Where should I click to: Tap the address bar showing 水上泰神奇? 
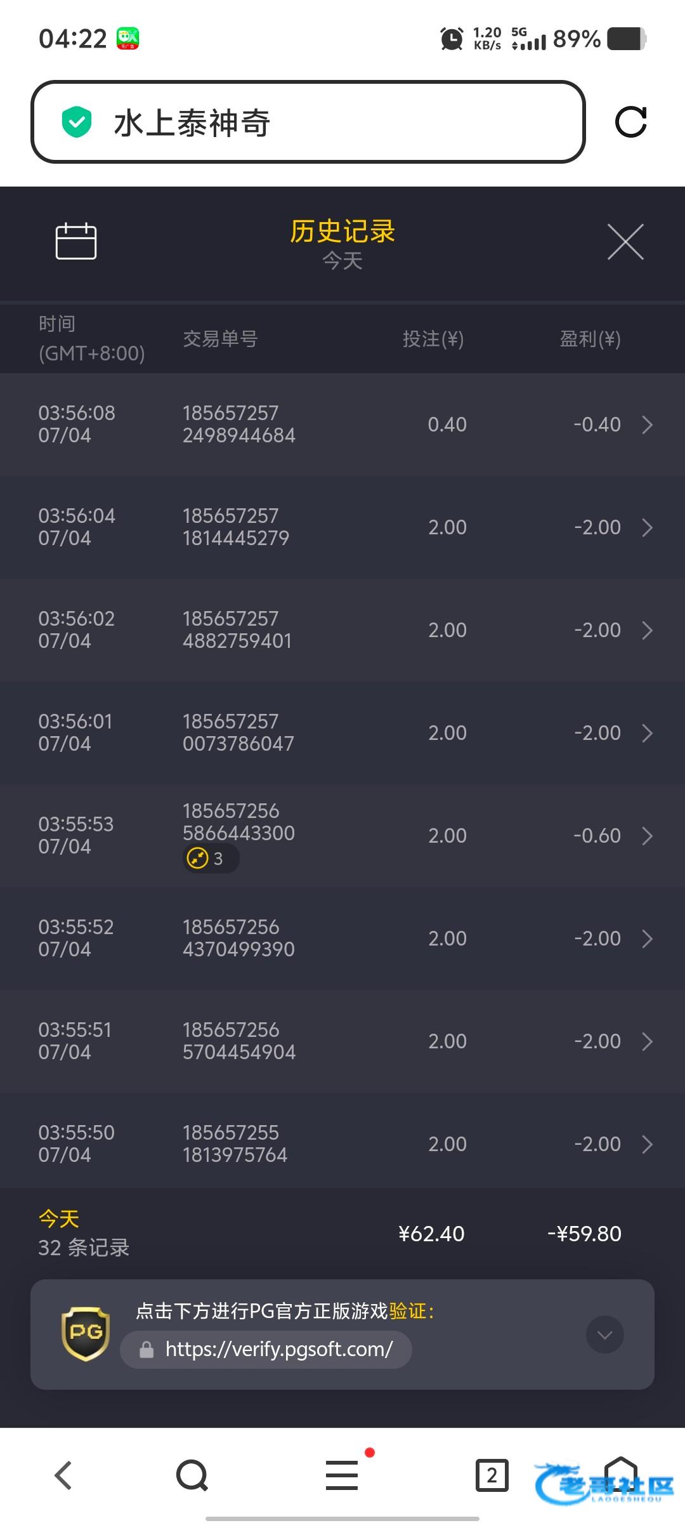coord(308,122)
